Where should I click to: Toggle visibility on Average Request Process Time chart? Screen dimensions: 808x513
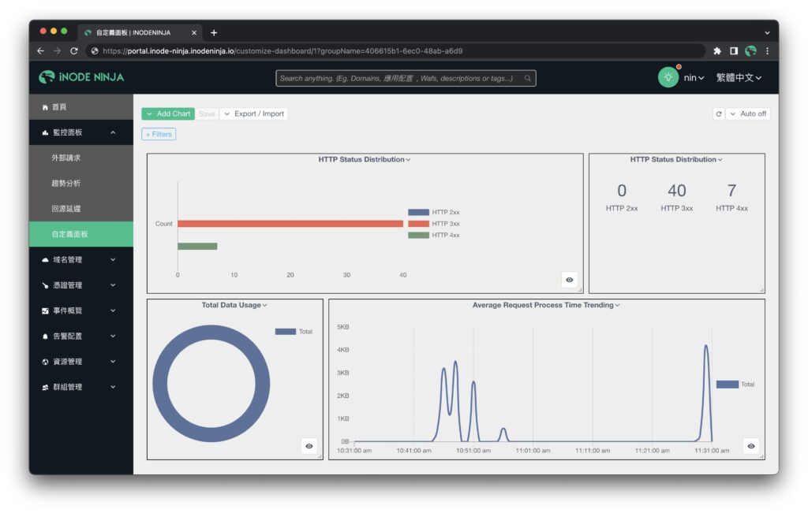[x=751, y=446]
